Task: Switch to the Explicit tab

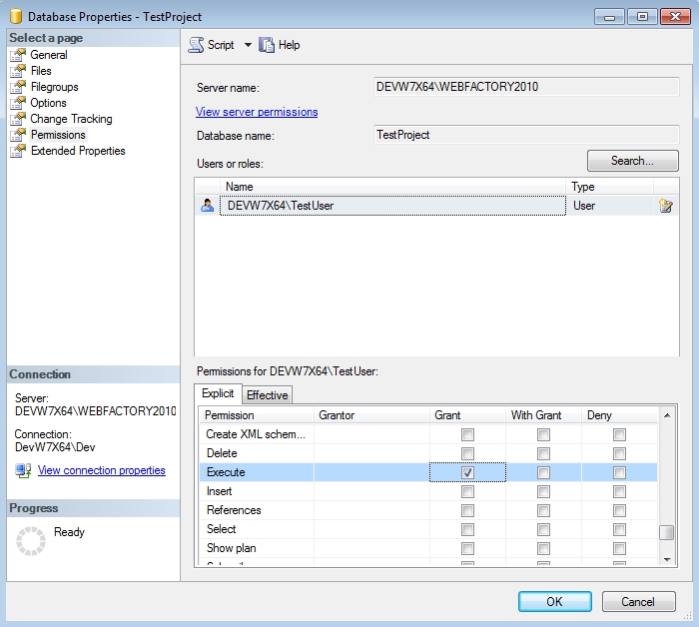Action: point(220,394)
